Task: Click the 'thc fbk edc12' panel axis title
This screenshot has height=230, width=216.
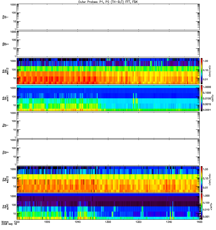Action: coord(5,179)
